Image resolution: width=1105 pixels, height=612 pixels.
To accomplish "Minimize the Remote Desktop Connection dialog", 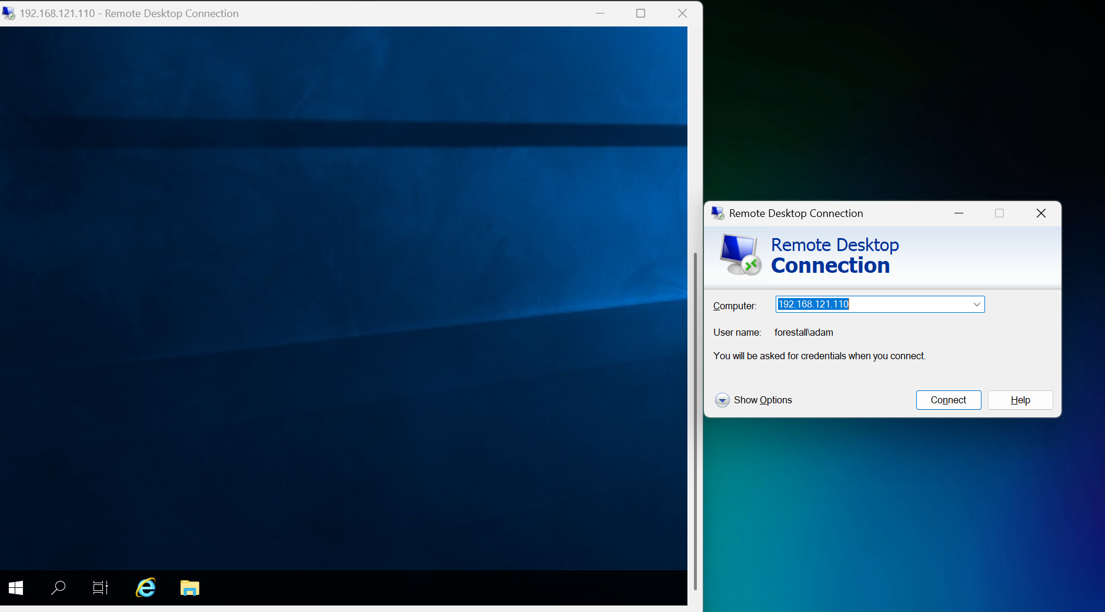I will pyautogui.click(x=959, y=213).
